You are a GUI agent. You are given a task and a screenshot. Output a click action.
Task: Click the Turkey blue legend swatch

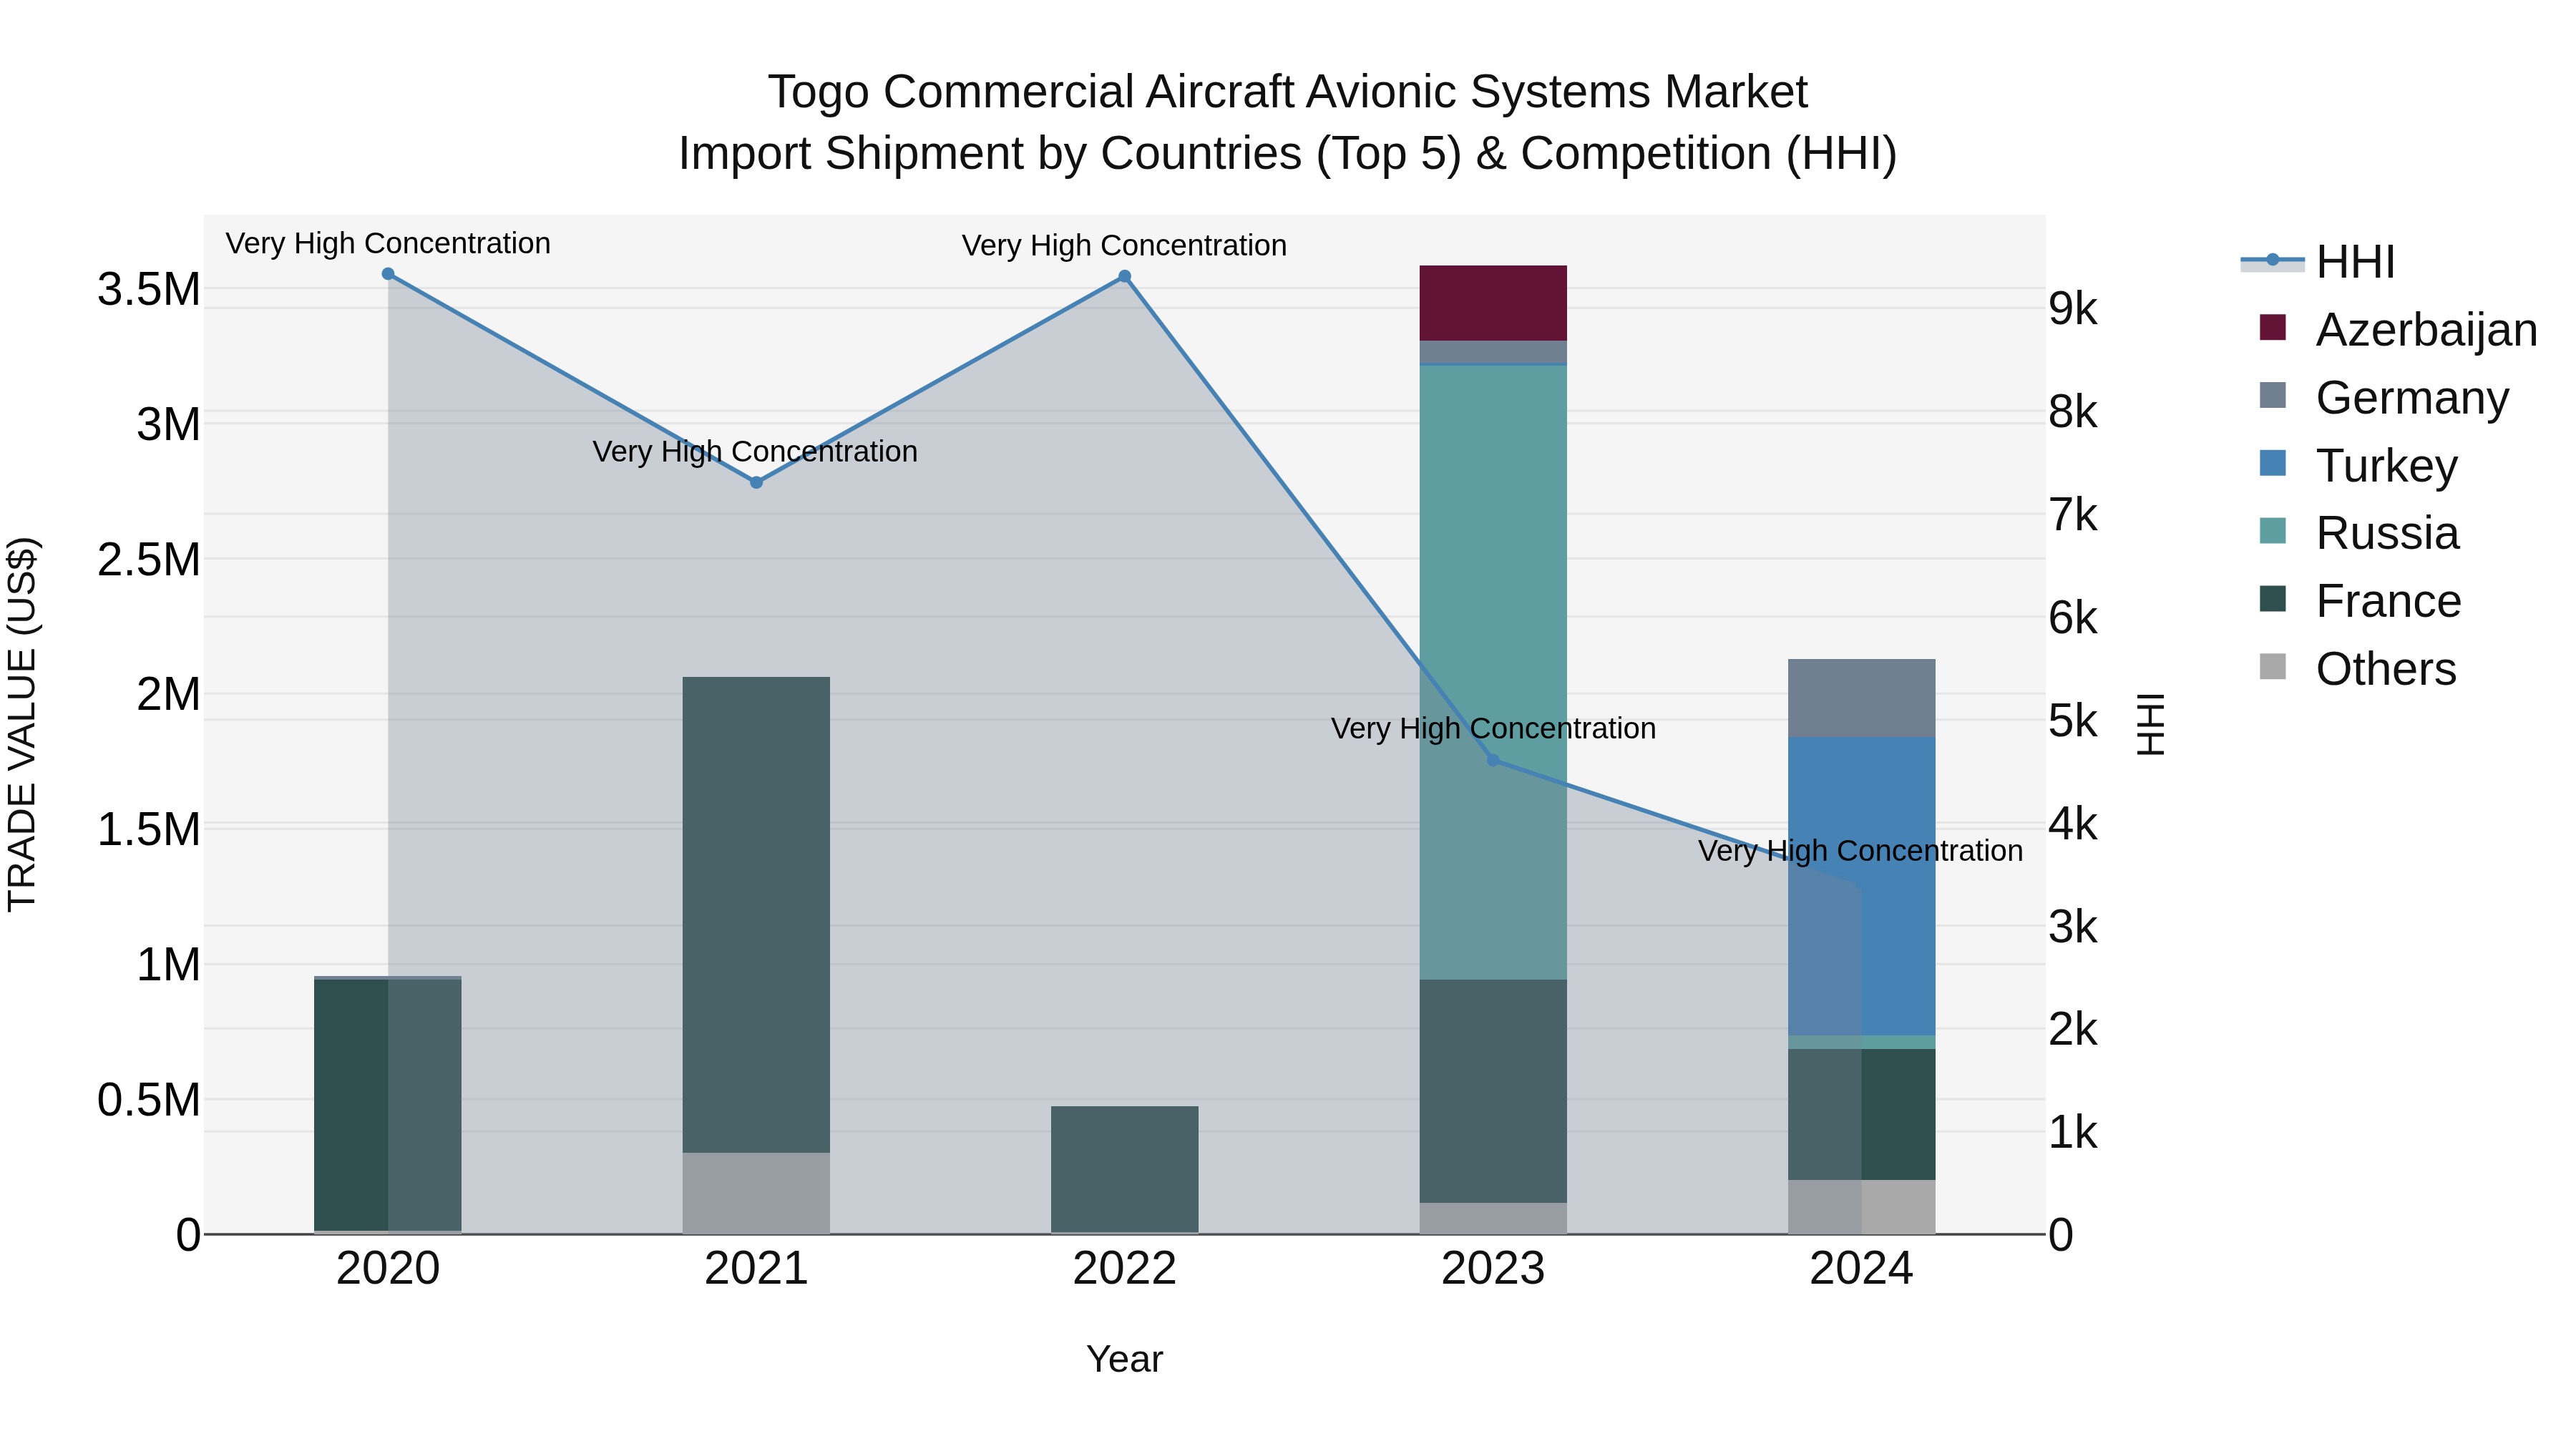tap(2272, 463)
